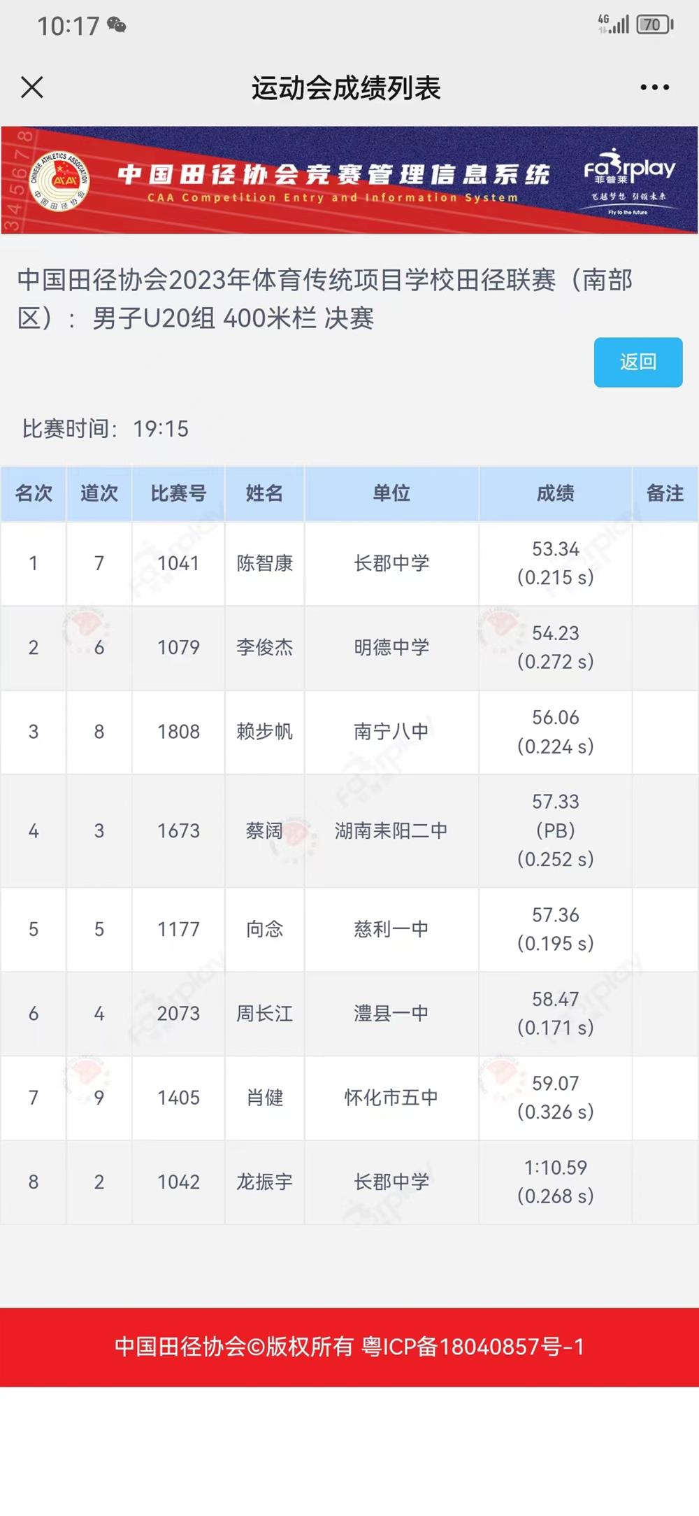The height and width of the screenshot is (1516, 699).
Task: Close the results page with X icon
Action: (x=32, y=87)
